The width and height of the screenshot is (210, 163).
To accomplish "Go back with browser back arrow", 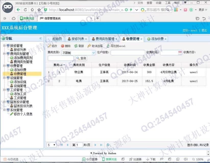I will click(x=18, y=10).
